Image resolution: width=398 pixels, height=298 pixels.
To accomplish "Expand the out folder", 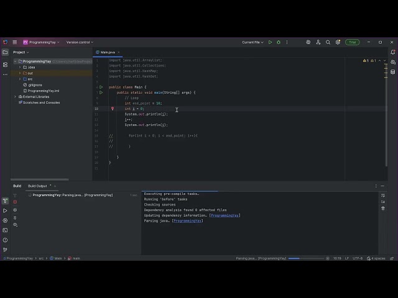I will click(x=20, y=73).
